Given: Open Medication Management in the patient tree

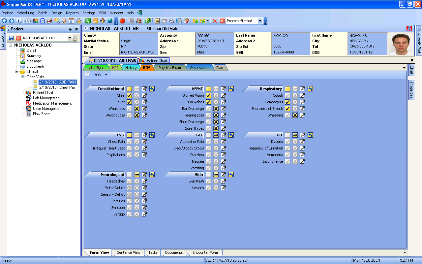Looking at the screenshot, I should pos(52,103).
